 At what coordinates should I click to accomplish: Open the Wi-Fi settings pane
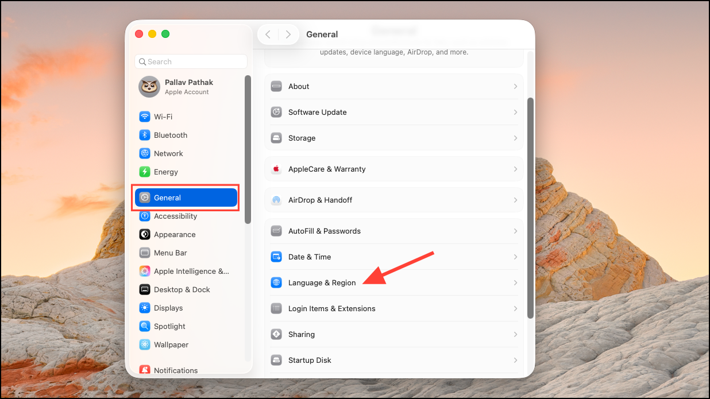186,117
